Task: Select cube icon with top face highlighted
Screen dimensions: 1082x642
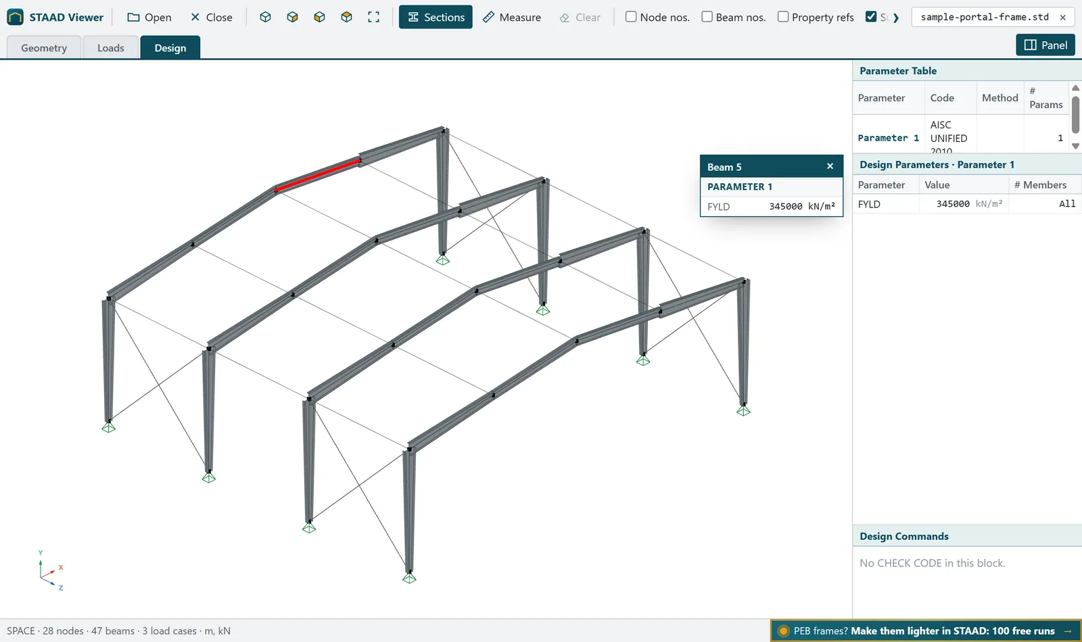Action: [346, 17]
